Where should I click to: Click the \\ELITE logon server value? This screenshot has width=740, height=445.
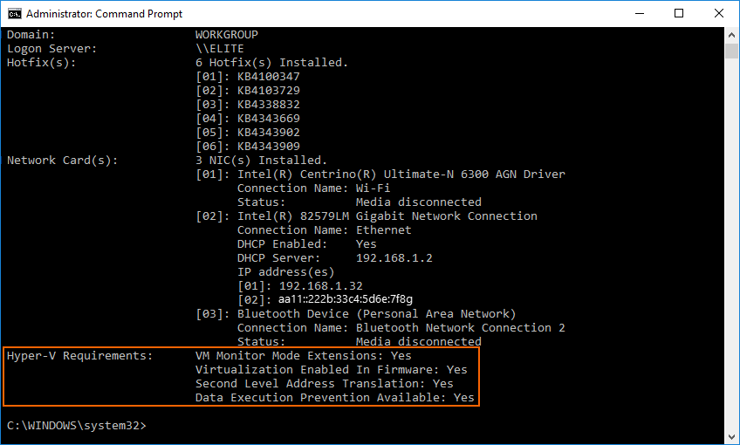(x=219, y=49)
